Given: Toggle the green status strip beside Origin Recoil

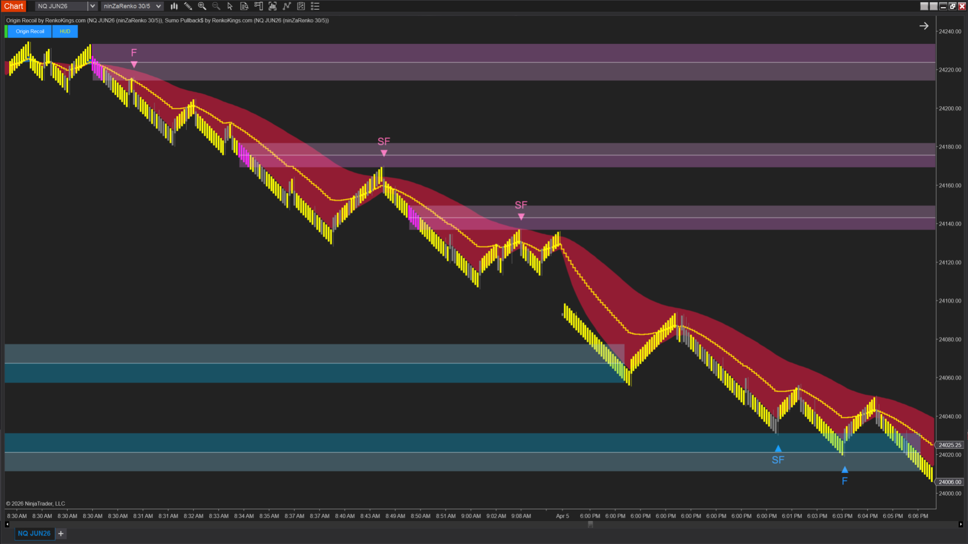Looking at the screenshot, I should [6, 31].
